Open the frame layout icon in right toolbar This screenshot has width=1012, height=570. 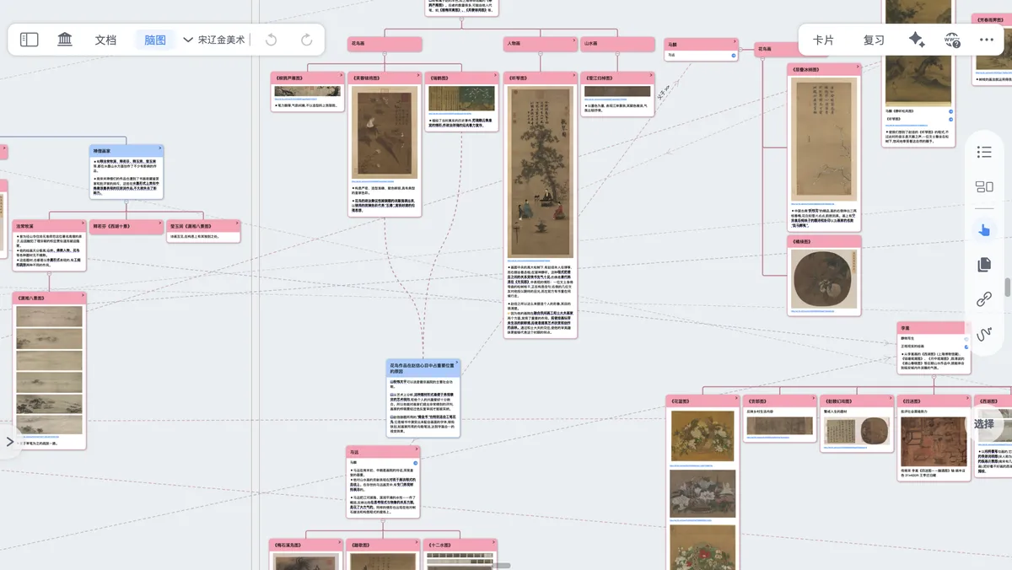[984, 187]
